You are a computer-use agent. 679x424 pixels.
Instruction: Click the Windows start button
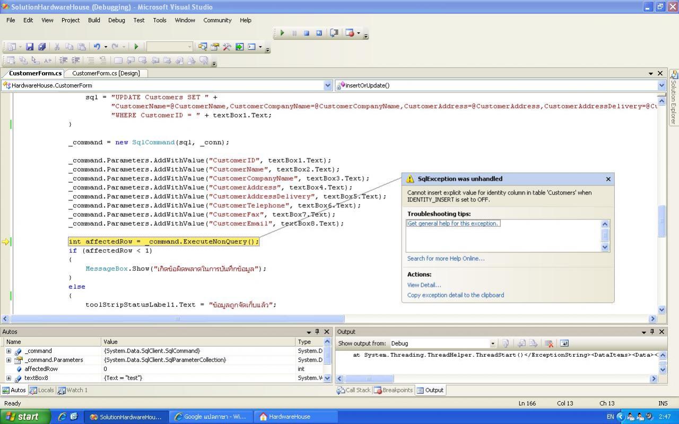tap(25, 417)
